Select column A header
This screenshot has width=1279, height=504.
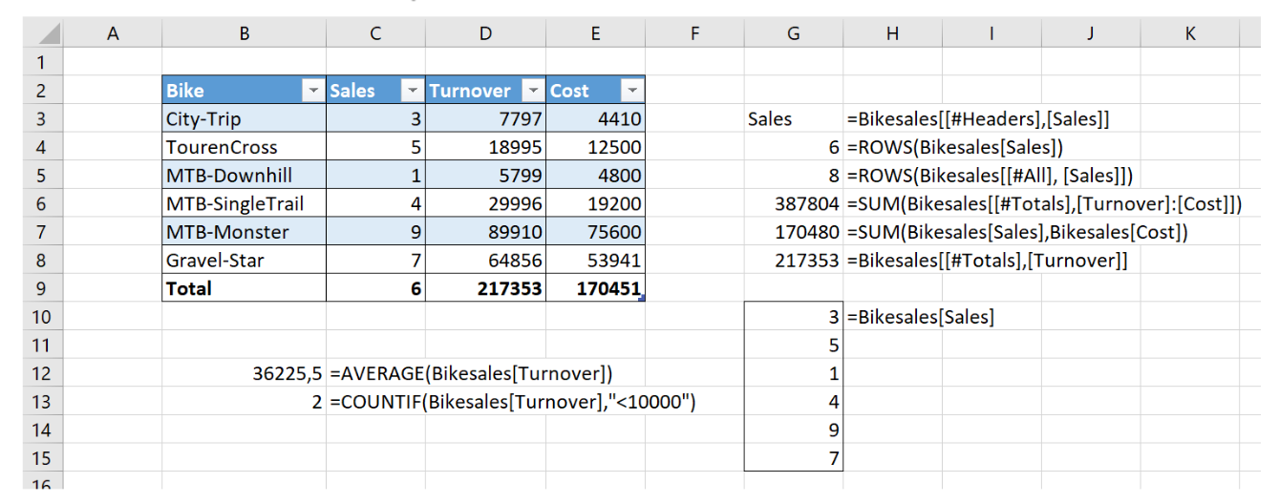click(114, 34)
